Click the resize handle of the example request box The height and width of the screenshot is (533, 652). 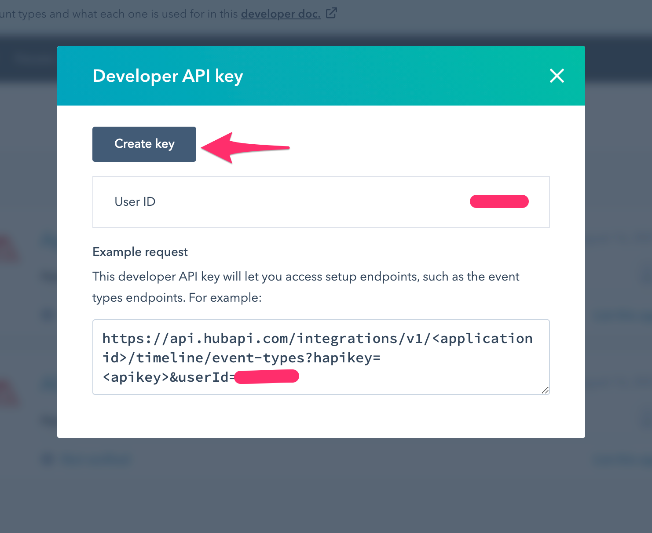(x=545, y=390)
